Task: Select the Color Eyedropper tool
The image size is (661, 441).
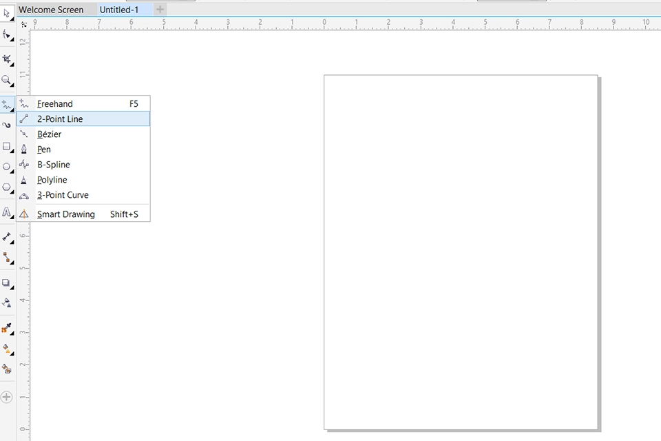Action: tap(7, 328)
